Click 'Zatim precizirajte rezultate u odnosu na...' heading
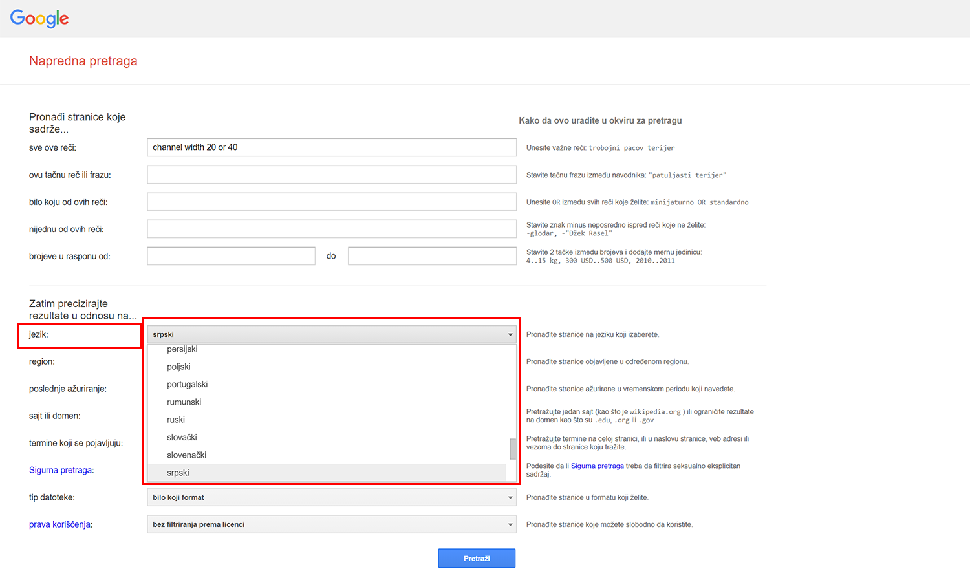 pos(83,310)
